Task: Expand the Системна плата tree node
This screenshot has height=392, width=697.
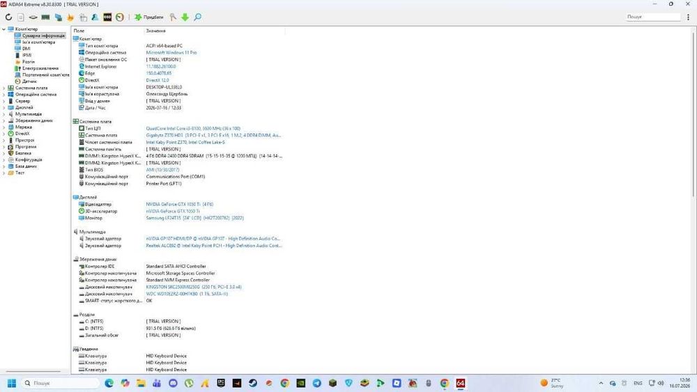Action: tap(4, 88)
